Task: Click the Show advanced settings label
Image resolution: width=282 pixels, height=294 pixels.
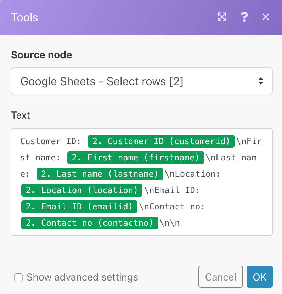Action: click(82, 277)
